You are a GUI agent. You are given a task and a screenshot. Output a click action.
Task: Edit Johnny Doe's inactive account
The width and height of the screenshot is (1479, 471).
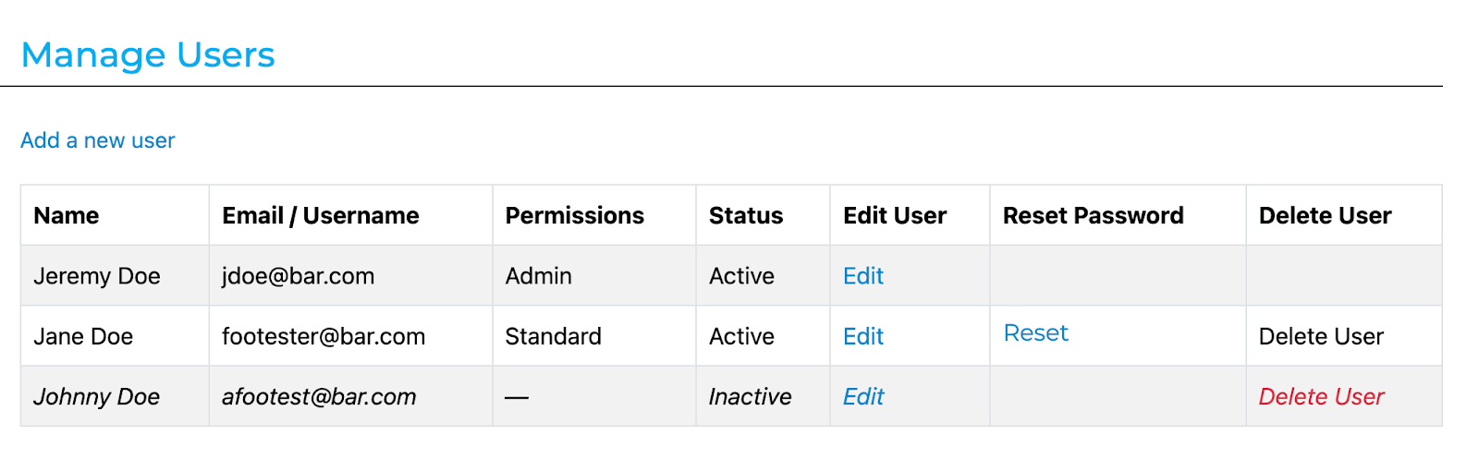(x=862, y=396)
